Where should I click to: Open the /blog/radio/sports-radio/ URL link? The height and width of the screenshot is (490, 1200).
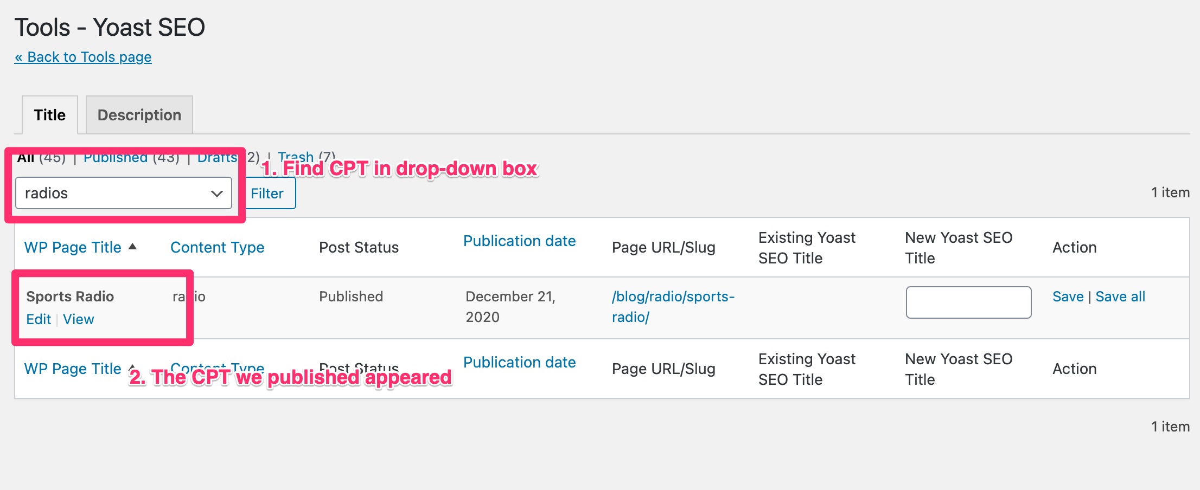click(x=673, y=307)
